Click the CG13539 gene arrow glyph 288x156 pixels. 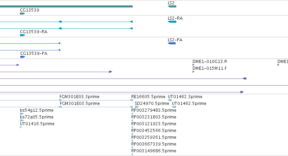pos(22,14)
